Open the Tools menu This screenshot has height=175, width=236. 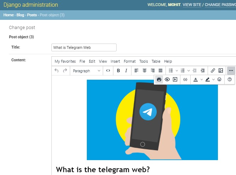point(144,61)
